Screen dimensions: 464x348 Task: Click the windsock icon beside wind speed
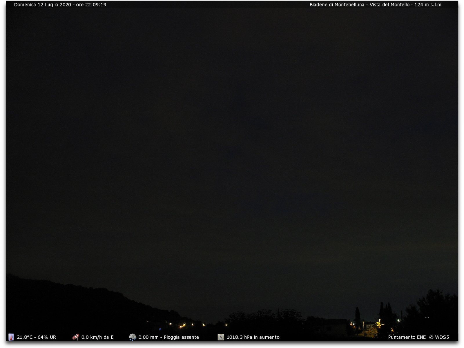click(75, 337)
